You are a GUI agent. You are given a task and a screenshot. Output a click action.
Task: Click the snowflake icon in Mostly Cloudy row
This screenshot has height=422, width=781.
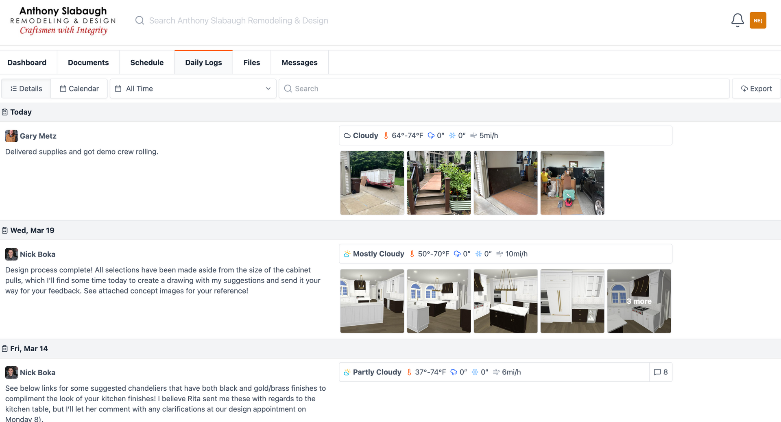click(478, 254)
